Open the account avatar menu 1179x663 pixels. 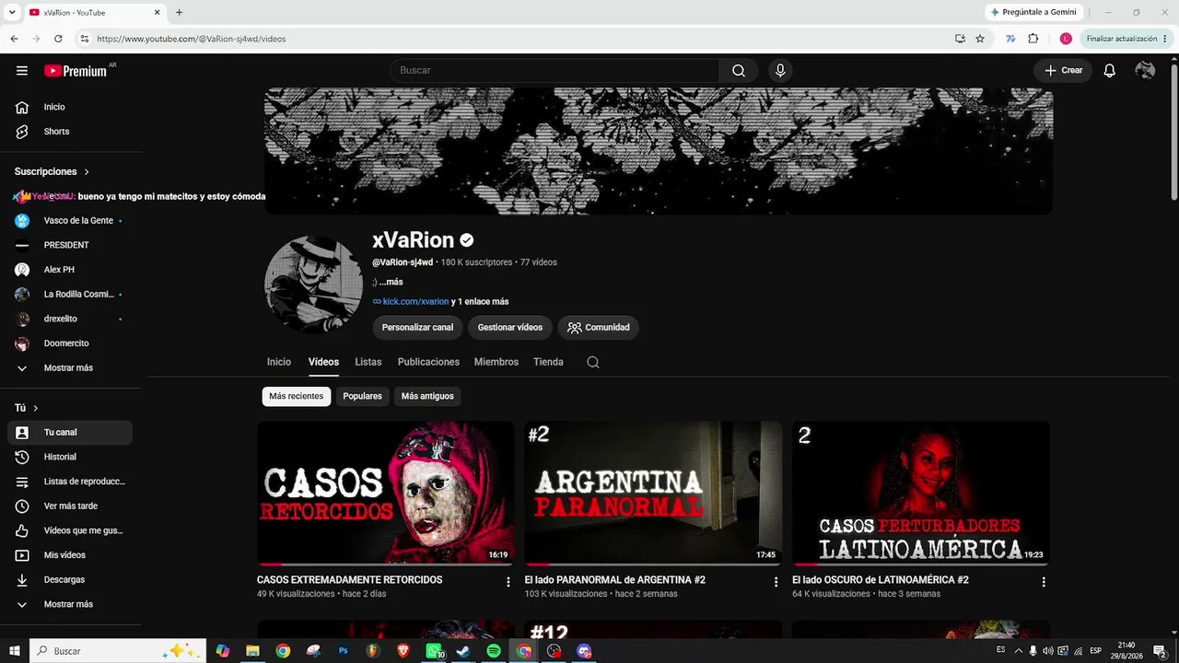coord(1145,71)
